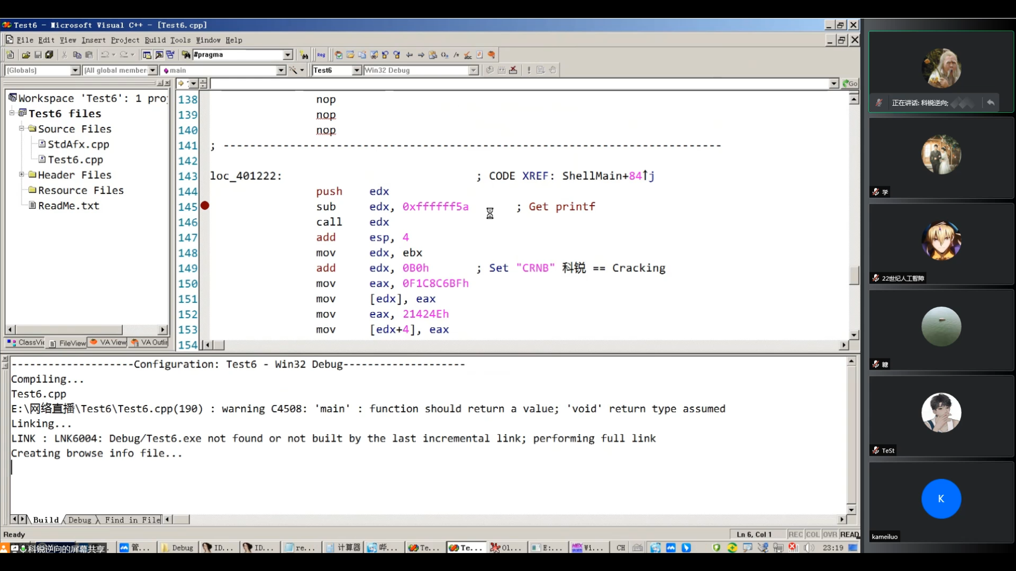This screenshot has width=1016, height=571.
Task: Click the editor scroll down arrow
Action: [x=854, y=335]
